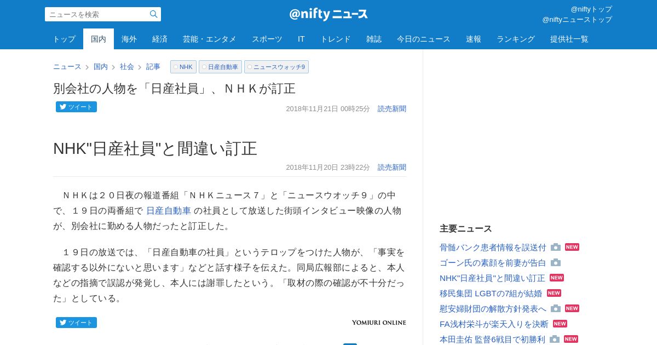Click the search magnifier icon
657x345 pixels.
pyautogui.click(x=153, y=14)
